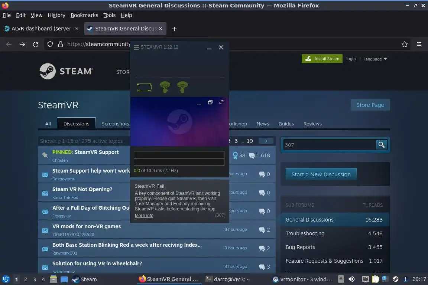This screenshot has height=285, width=428.
Task: Switch to vrmonitor window in taskbar
Action: tap(302, 279)
